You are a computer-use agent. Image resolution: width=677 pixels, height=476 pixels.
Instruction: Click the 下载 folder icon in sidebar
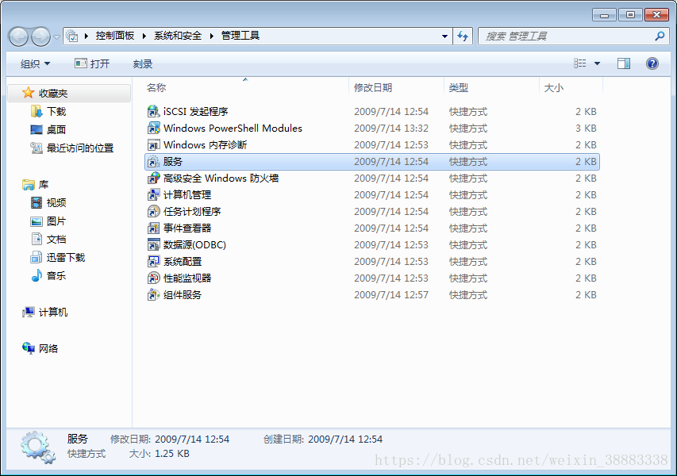click(x=37, y=112)
